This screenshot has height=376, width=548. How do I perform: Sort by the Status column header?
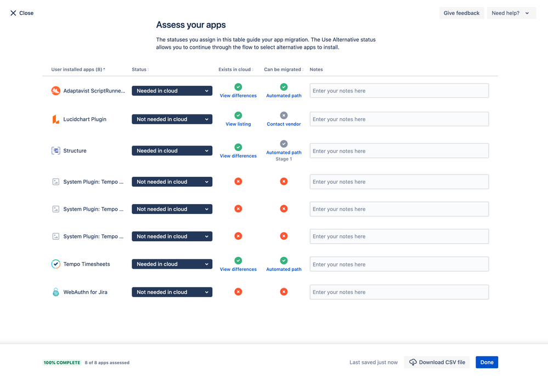[x=139, y=70]
